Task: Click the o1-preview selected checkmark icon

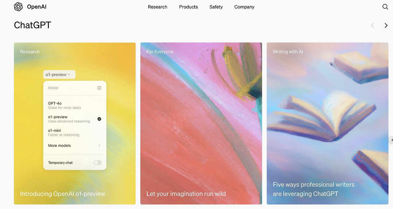Action: point(99,119)
